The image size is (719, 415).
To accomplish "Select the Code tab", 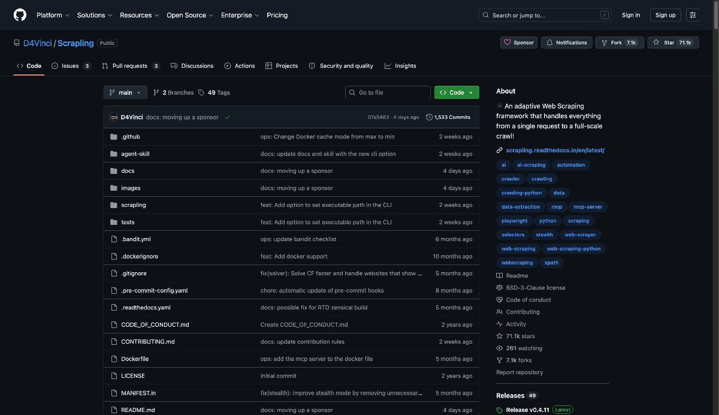I will coord(29,66).
